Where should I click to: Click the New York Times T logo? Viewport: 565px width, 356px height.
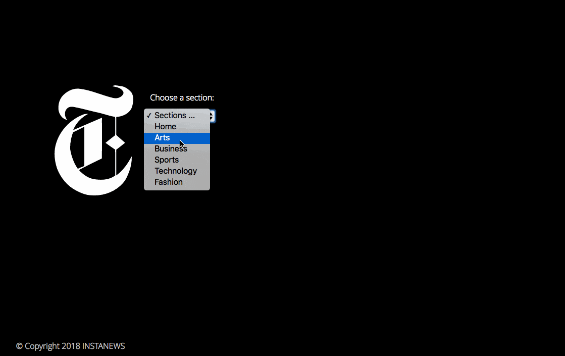(94, 140)
